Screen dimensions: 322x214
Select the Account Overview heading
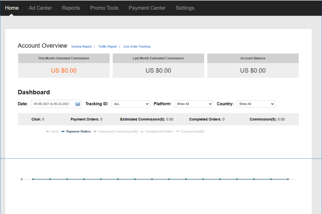42,46
